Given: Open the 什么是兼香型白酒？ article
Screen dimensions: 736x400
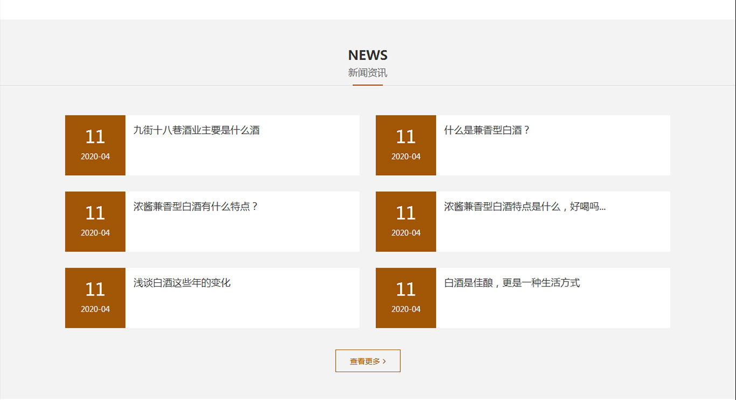Looking at the screenshot, I should (x=487, y=130).
